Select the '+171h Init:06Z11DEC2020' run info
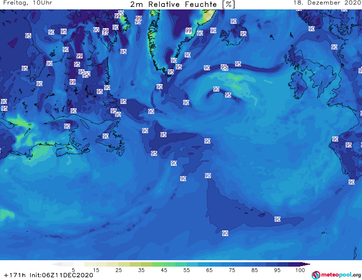Viewport: 362px width, 280px height. (49, 275)
